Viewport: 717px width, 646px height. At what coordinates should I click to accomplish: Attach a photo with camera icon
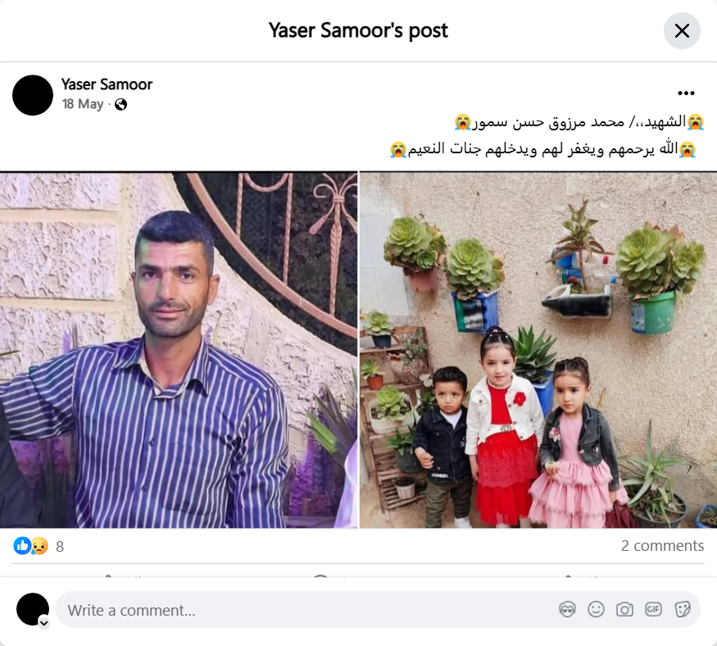(624, 609)
